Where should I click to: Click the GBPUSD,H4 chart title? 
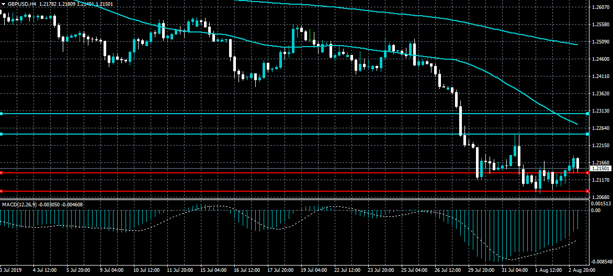pyautogui.click(x=22, y=4)
